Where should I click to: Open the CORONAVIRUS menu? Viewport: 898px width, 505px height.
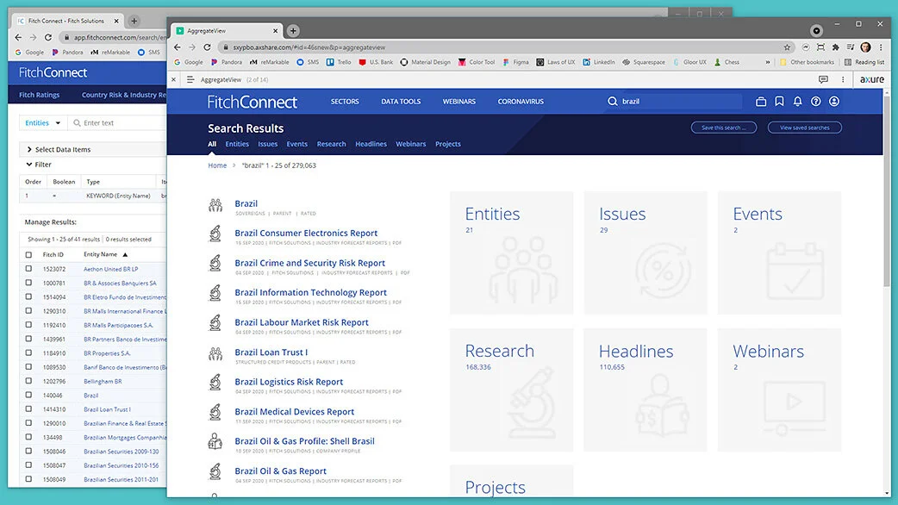[521, 102]
